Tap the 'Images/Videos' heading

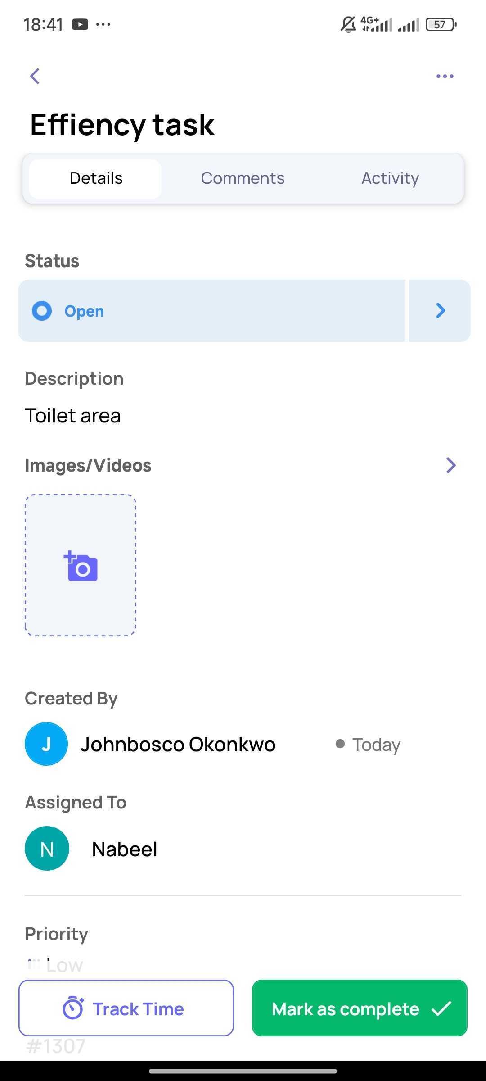[x=88, y=465]
